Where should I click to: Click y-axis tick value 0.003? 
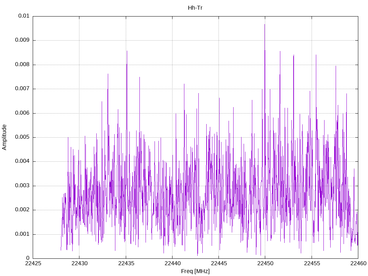22,186
